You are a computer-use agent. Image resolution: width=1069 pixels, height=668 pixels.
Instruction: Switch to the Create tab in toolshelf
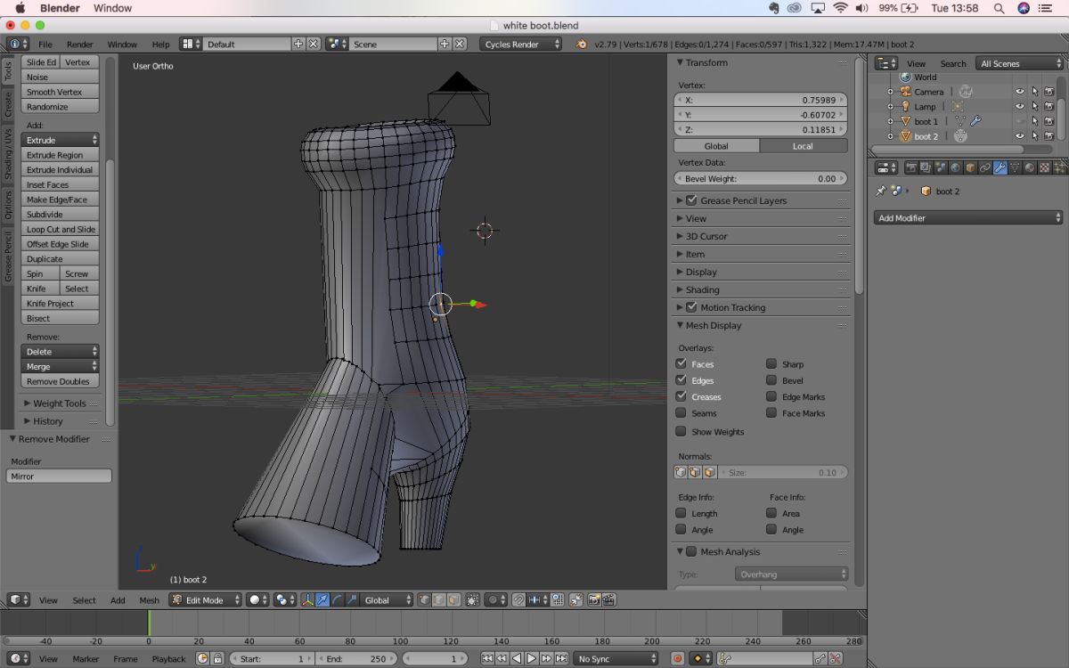click(8, 104)
